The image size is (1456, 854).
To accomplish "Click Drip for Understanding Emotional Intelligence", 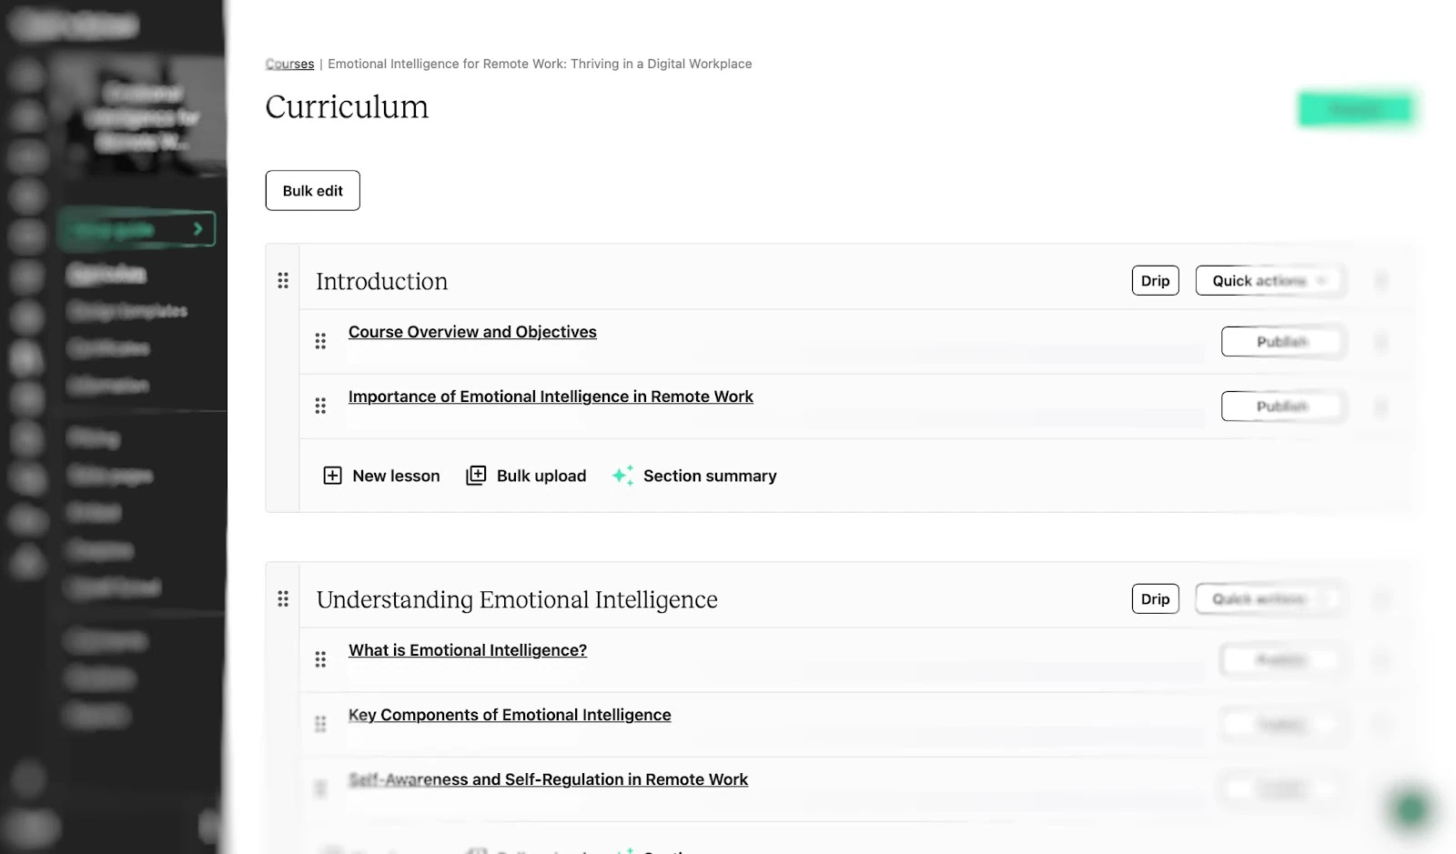I will (x=1155, y=598).
